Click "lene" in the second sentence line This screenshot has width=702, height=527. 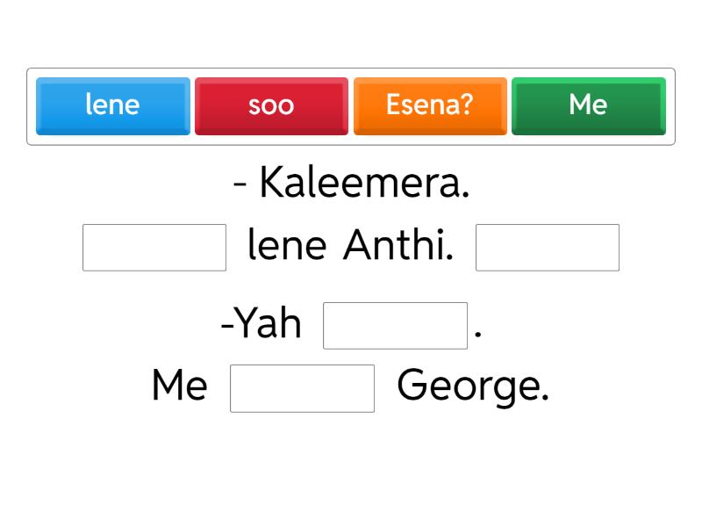coord(287,246)
